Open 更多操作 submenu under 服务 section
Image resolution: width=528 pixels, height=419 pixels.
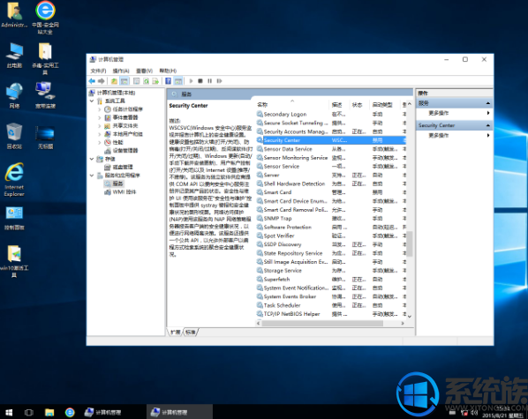click(454, 113)
